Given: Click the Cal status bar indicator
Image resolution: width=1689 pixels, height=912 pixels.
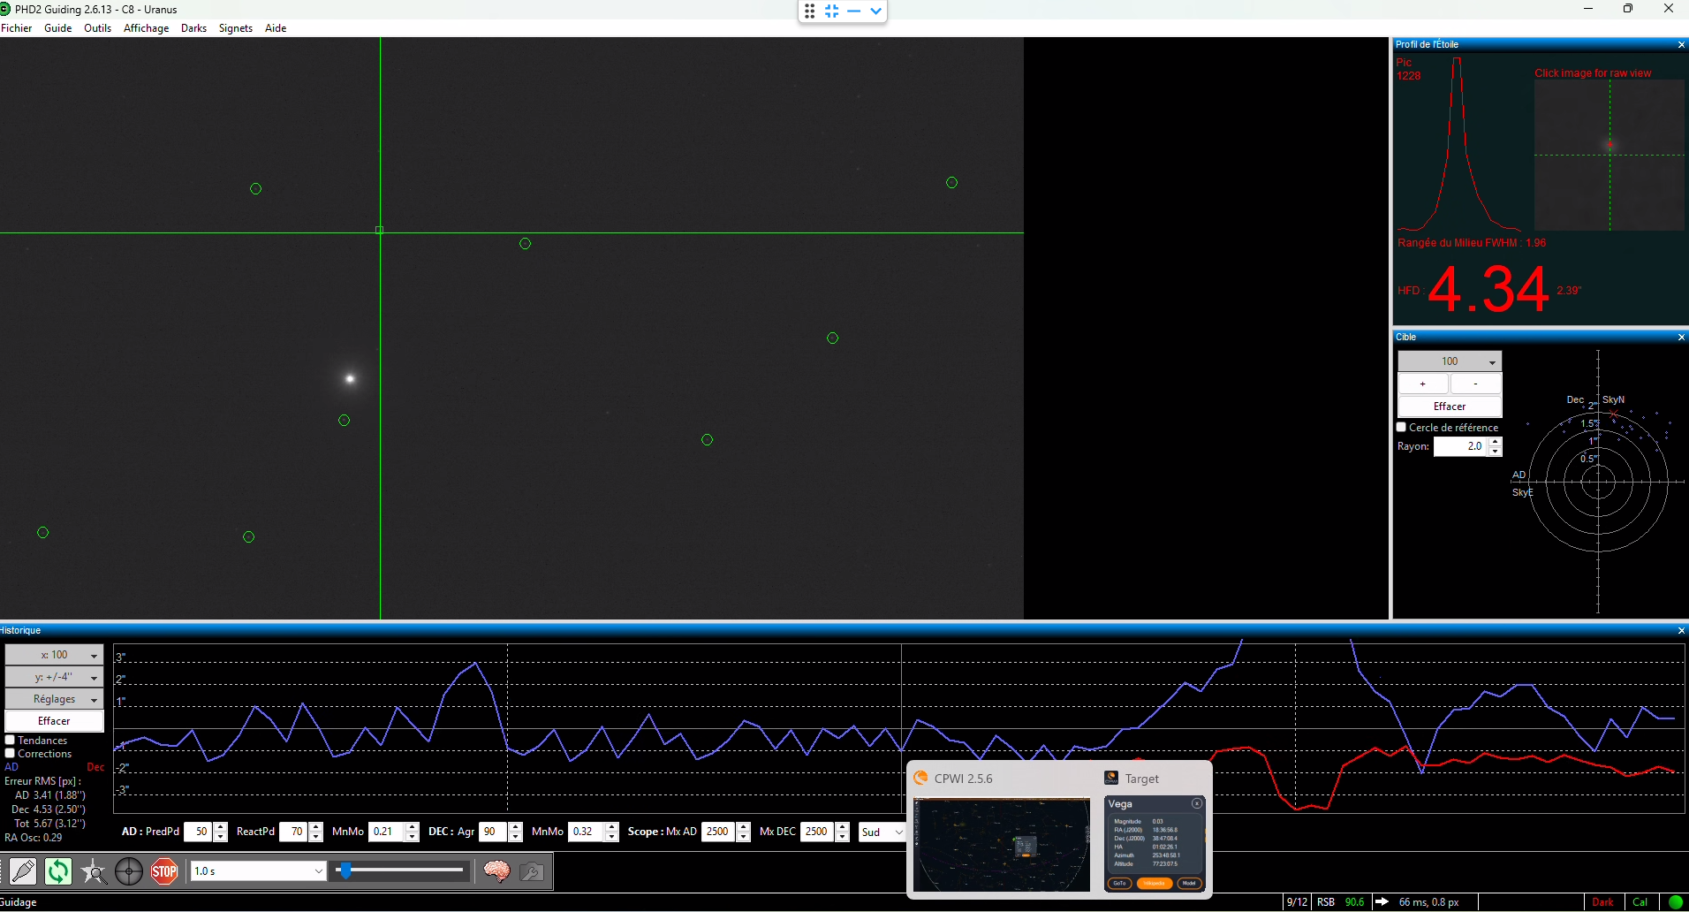Looking at the screenshot, I should 1640,902.
